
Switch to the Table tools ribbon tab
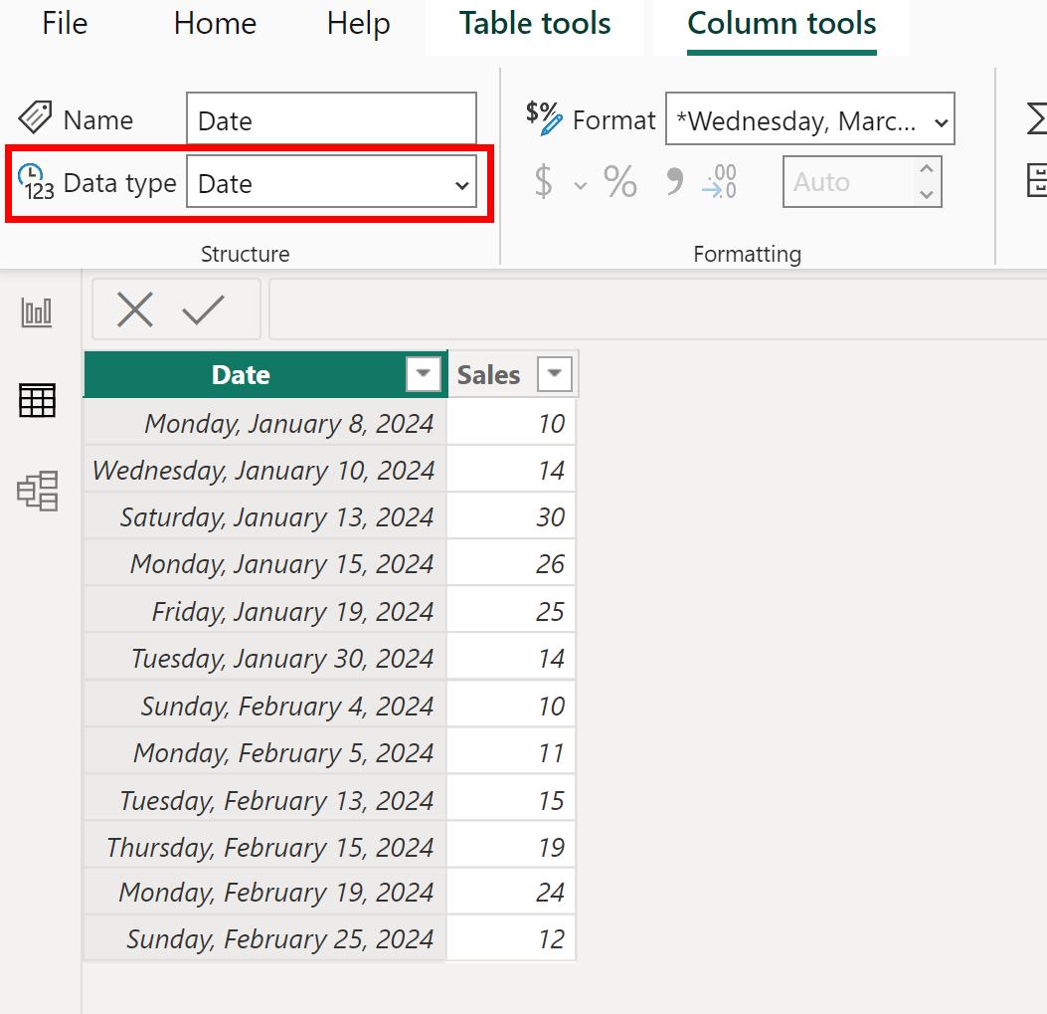pos(534,23)
